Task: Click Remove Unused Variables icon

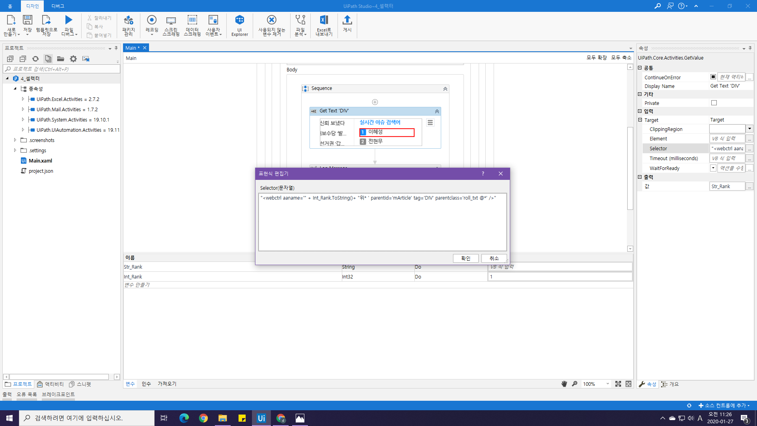Action: [272, 25]
